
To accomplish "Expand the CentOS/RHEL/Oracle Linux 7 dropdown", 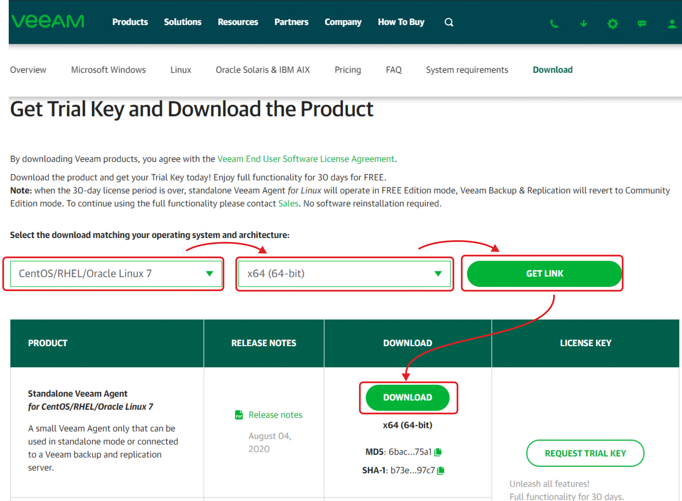I will [x=116, y=274].
